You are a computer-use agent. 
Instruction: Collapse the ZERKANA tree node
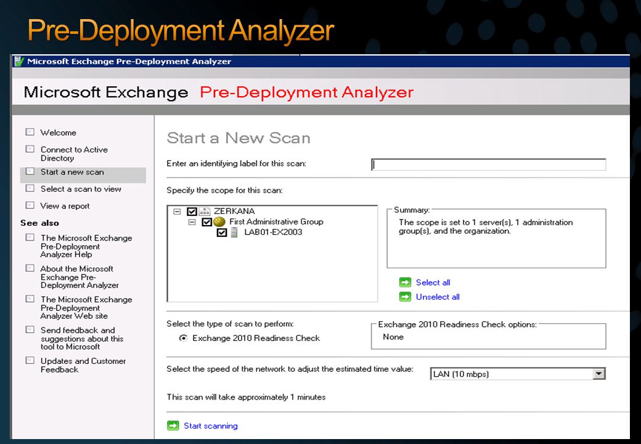pos(177,212)
